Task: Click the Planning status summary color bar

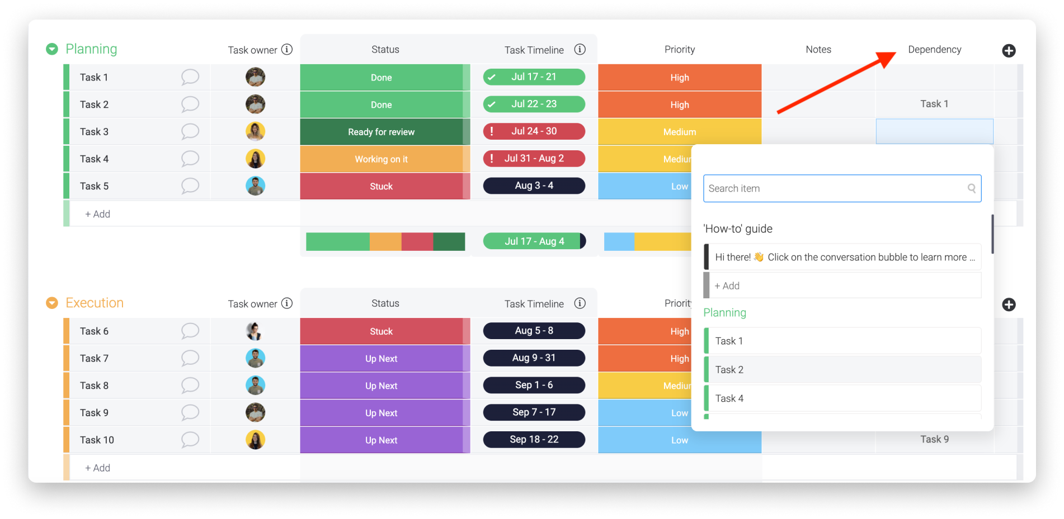Action: coord(385,241)
